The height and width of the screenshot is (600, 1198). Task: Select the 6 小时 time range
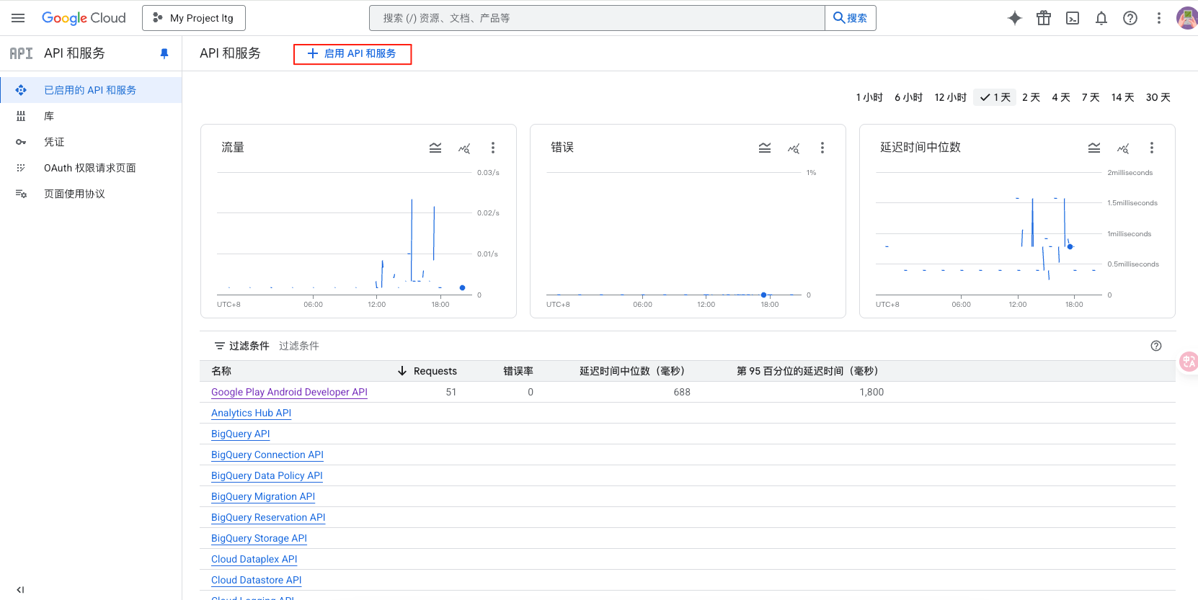(908, 97)
